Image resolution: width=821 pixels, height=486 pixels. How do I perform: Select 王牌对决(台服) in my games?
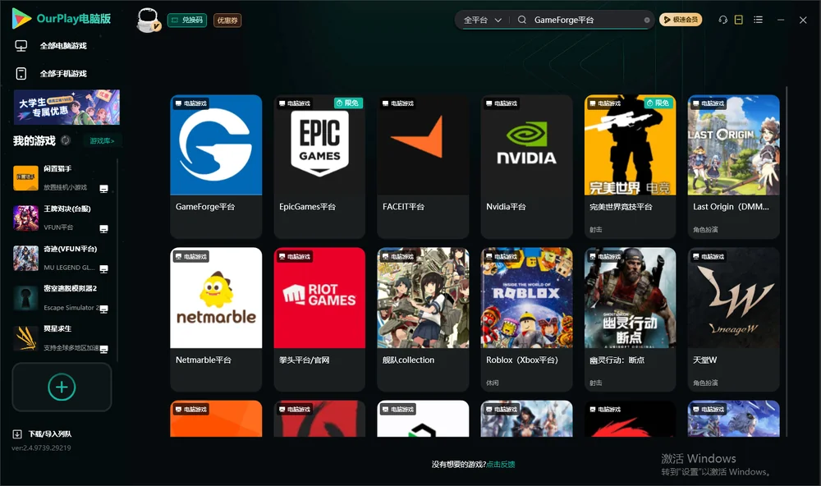(x=62, y=218)
